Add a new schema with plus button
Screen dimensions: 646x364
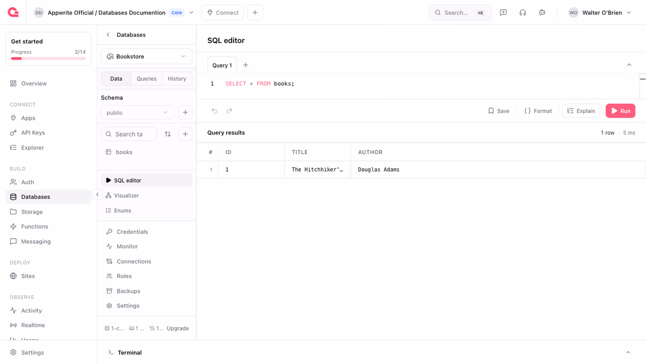185,113
